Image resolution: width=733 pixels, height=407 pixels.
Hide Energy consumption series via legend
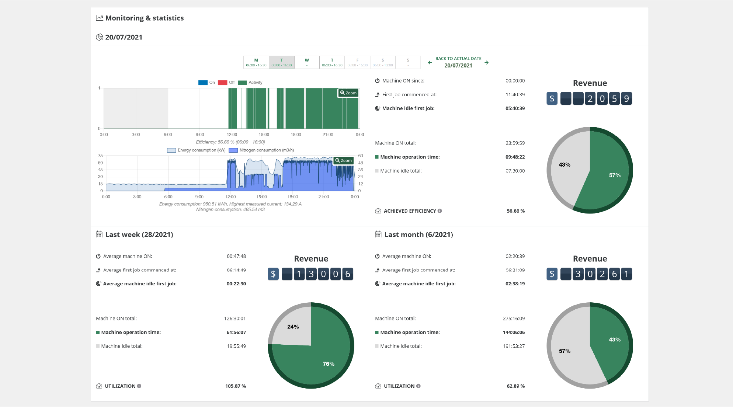196,150
